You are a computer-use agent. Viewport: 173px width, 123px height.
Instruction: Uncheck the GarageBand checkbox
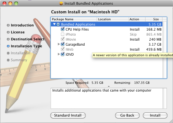pos(63,44)
